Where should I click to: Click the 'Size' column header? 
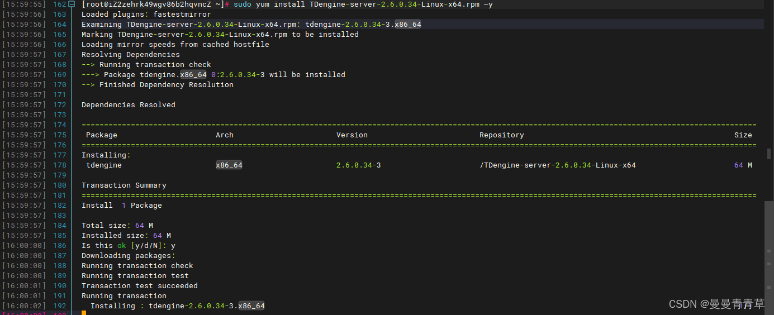[x=743, y=135]
